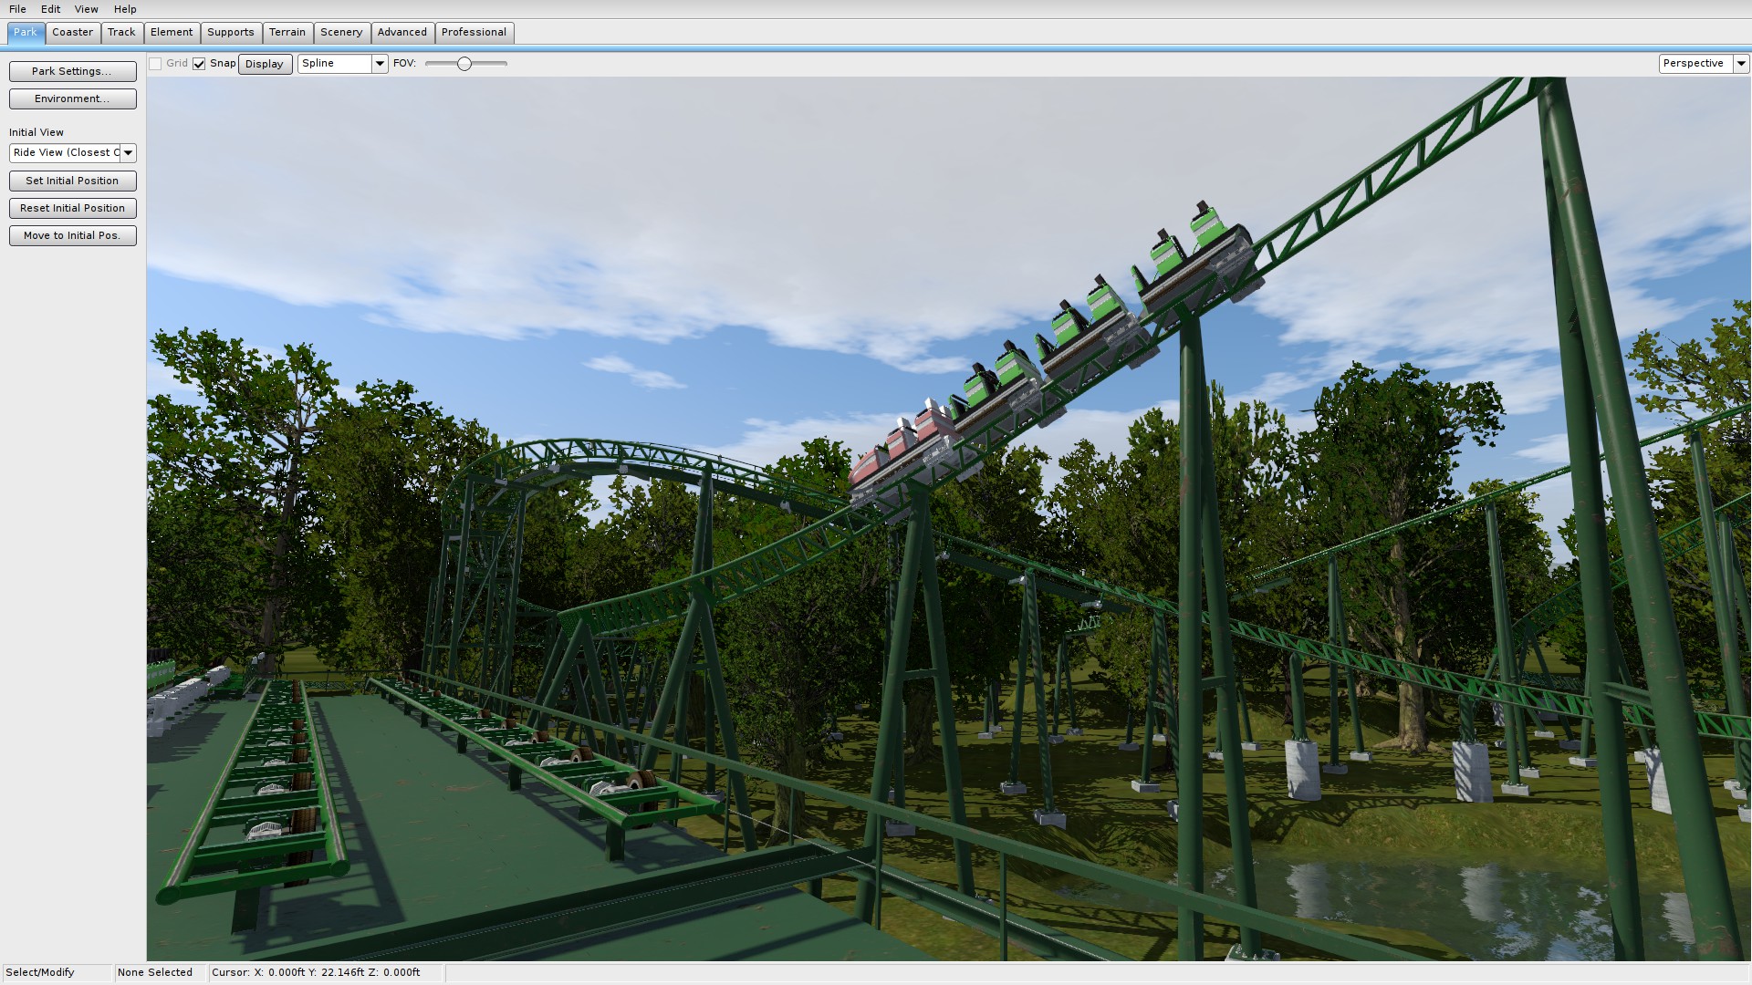
Task: Open Environment settings
Action: tap(73, 98)
